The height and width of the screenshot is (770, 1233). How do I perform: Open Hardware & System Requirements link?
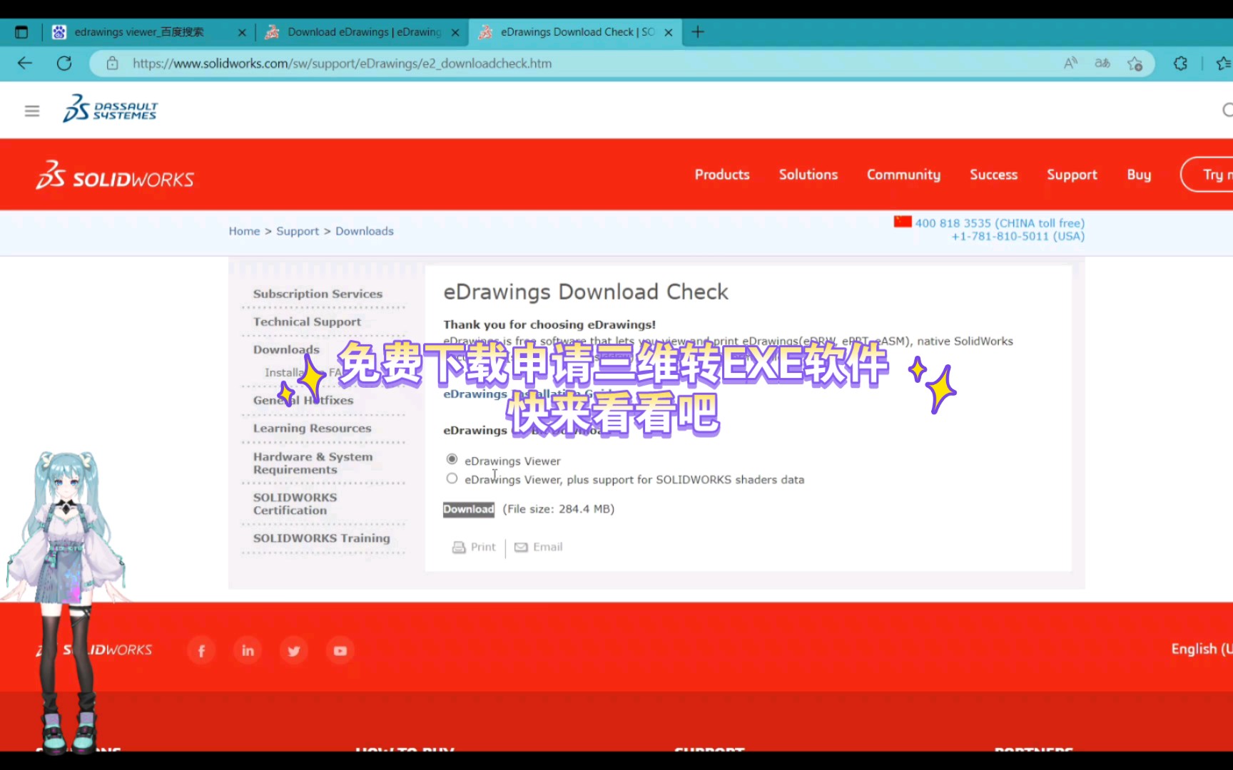(x=313, y=463)
